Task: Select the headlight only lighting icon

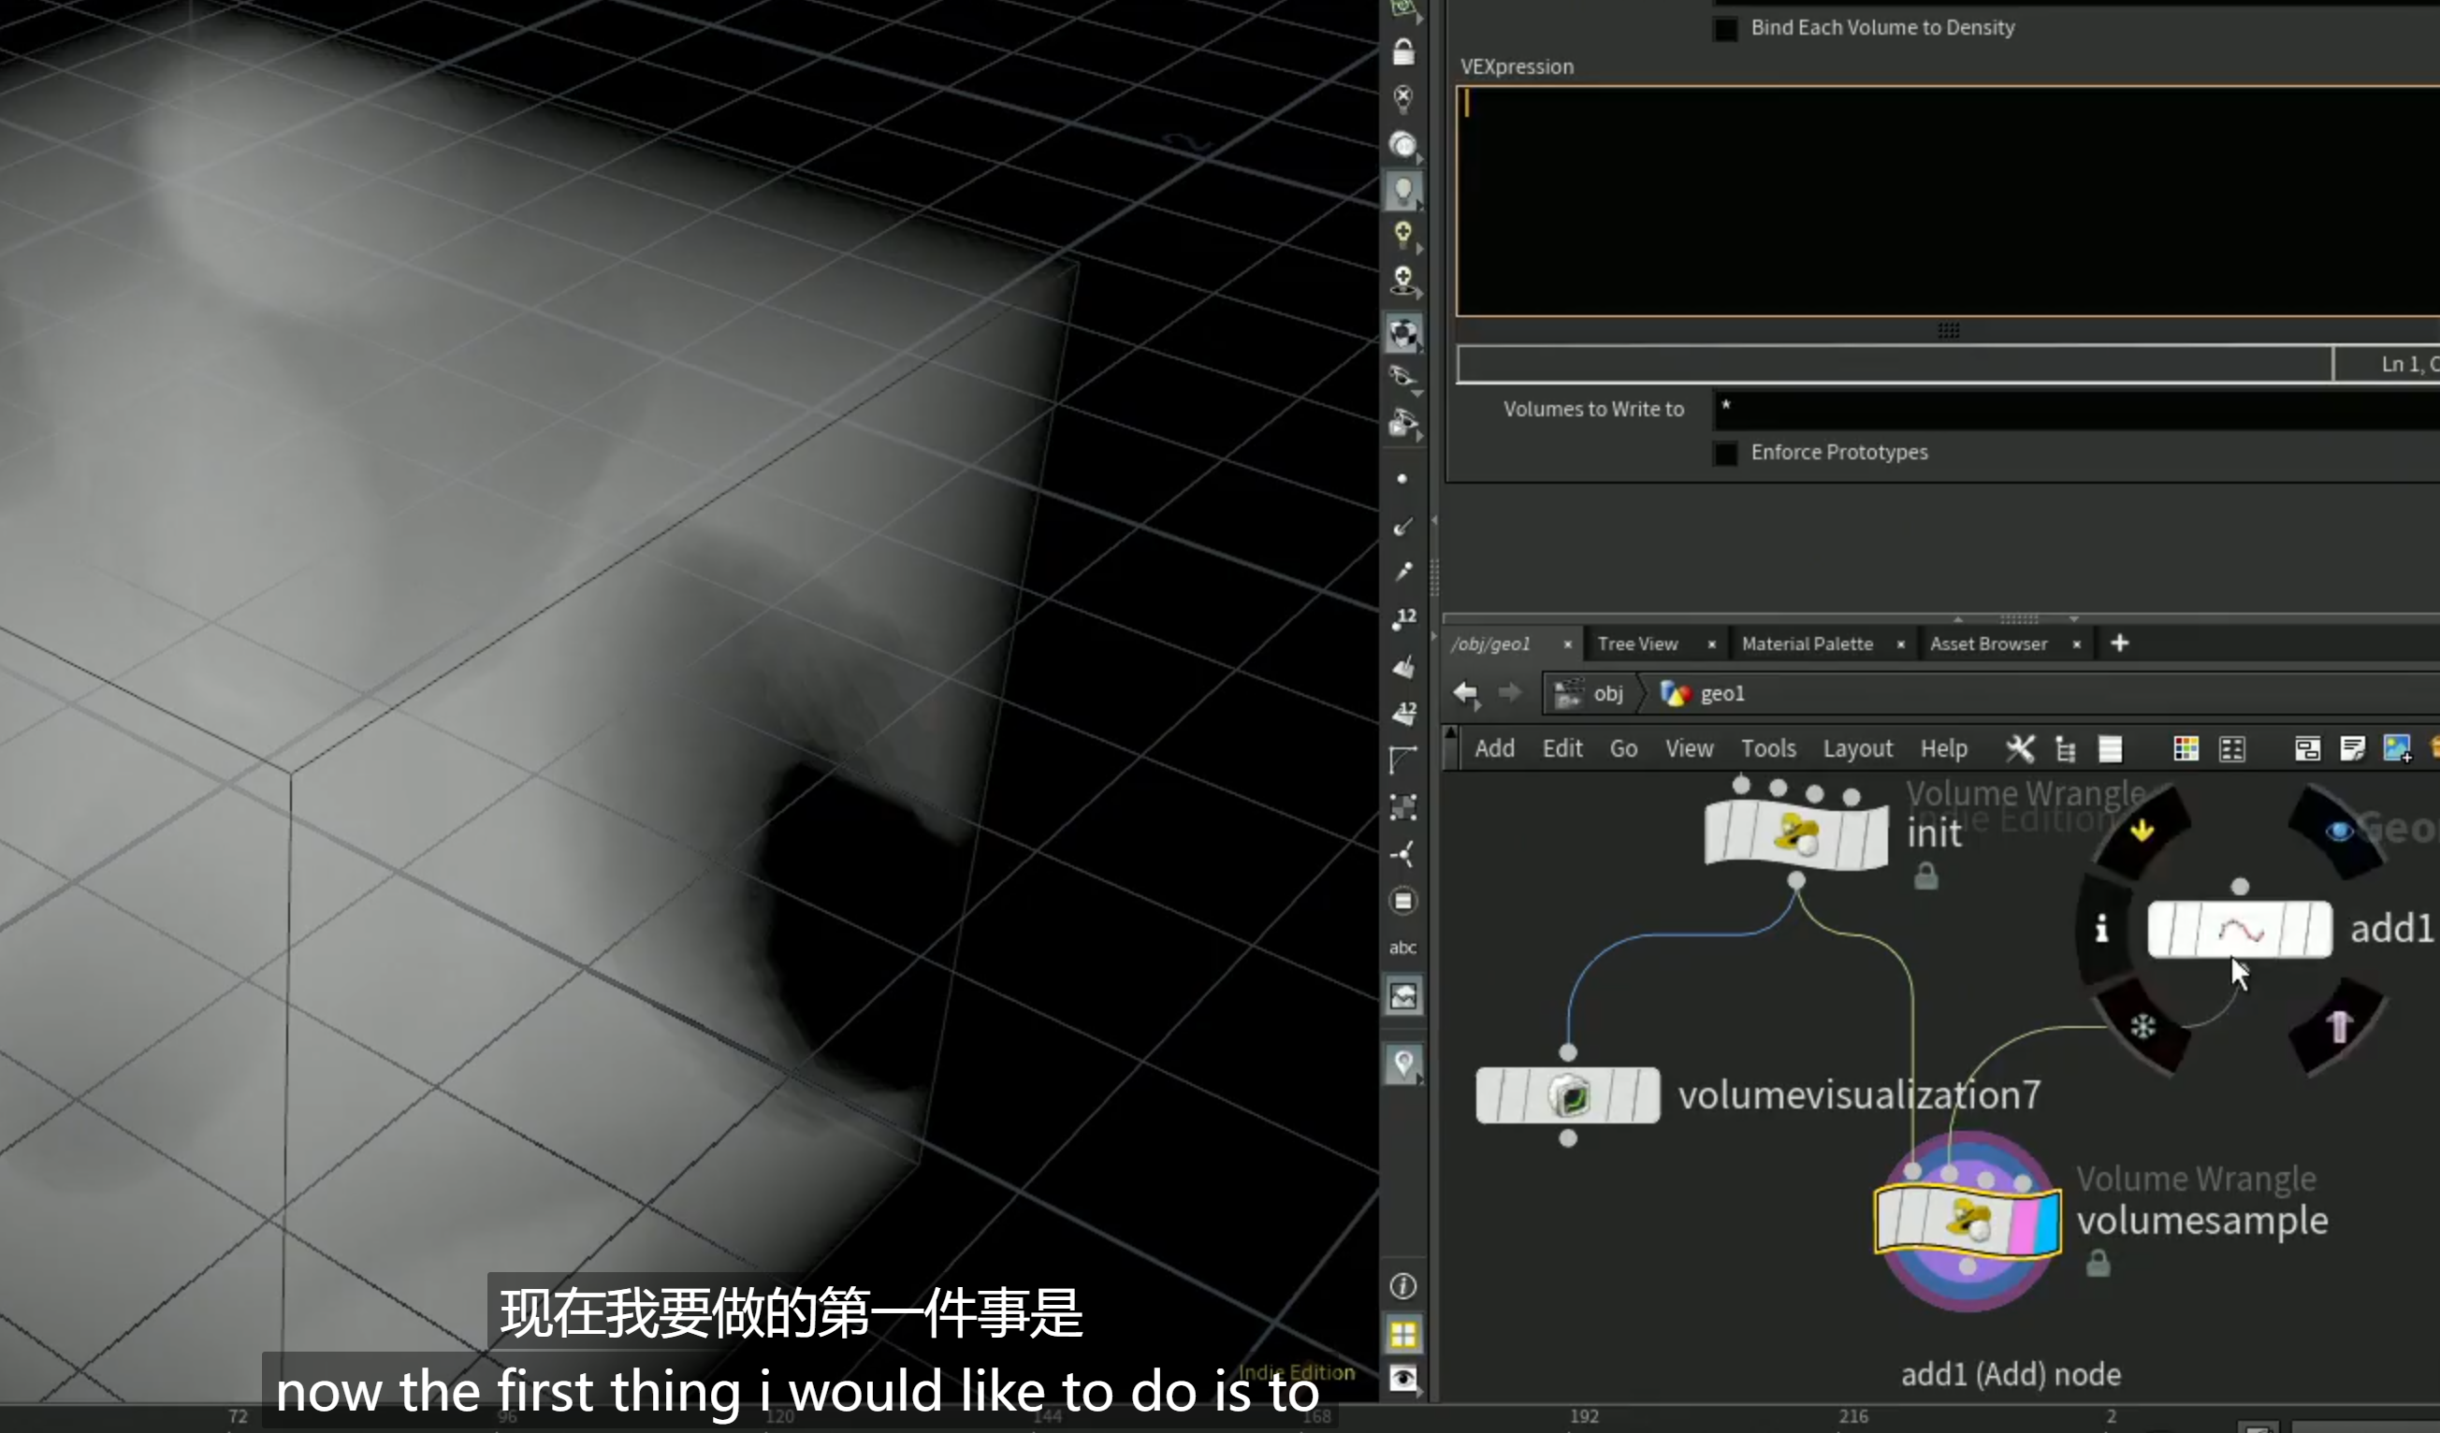Action: point(1403,144)
